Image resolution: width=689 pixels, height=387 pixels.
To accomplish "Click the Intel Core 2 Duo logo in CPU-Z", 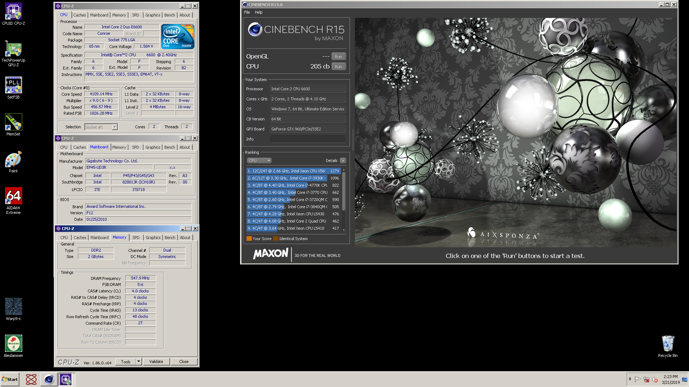I will pos(178,37).
